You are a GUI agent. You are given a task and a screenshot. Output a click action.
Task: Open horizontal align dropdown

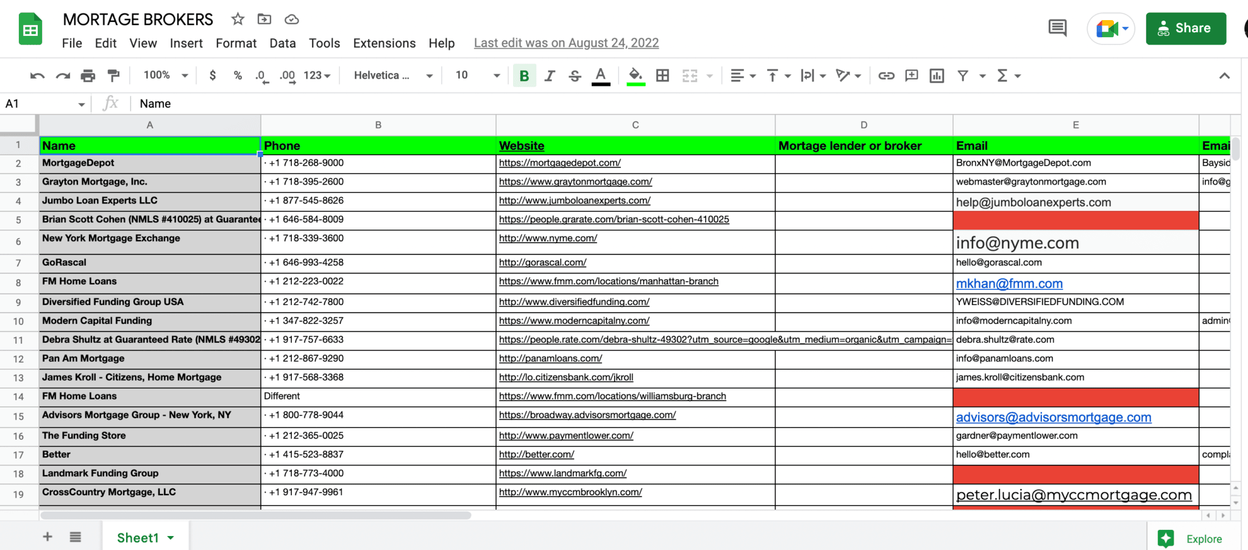click(x=743, y=76)
